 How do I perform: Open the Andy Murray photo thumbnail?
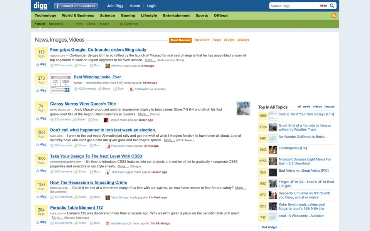coord(243,109)
